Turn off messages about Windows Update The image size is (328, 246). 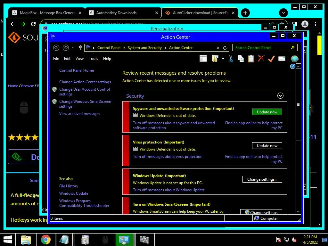coord(169,190)
